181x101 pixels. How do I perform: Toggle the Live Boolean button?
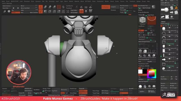[105, 7]
